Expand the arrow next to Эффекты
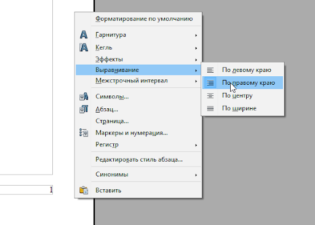The image size is (315, 225). (196, 60)
